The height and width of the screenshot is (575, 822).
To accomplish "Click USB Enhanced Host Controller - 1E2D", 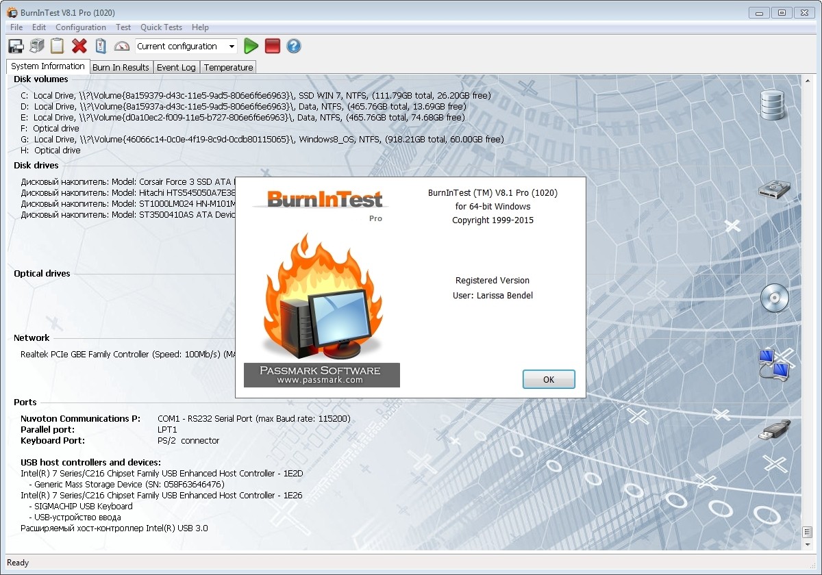I will [x=162, y=473].
